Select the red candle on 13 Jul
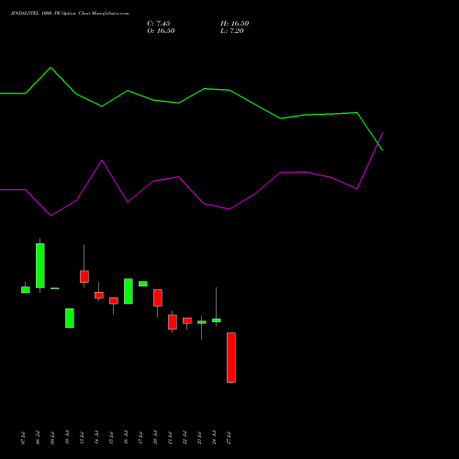The width and height of the screenshot is (459, 459). point(84,276)
